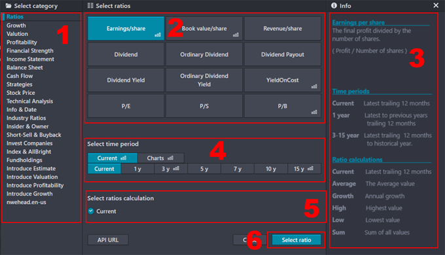
Task: Select the 1 y time period
Action: click(x=137, y=169)
